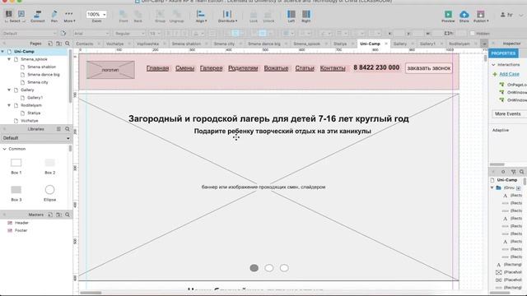Select the second slider dot on banner

pyautogui.click(x=269, y=268)
